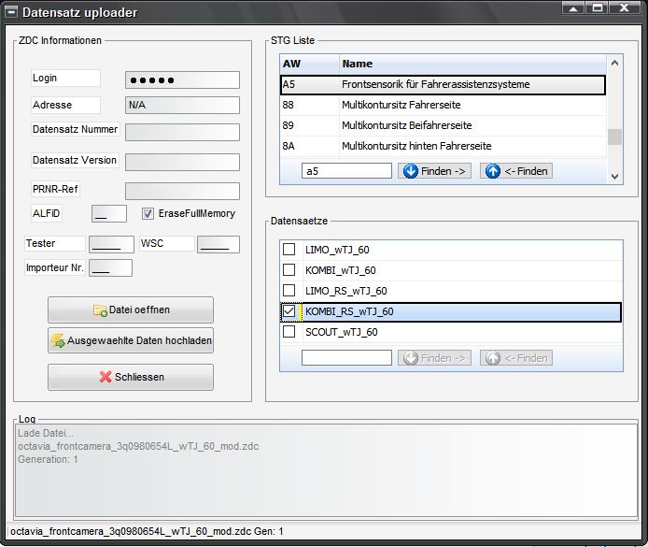Click the application icon in the title bar
648x547 pixels.
11,12
